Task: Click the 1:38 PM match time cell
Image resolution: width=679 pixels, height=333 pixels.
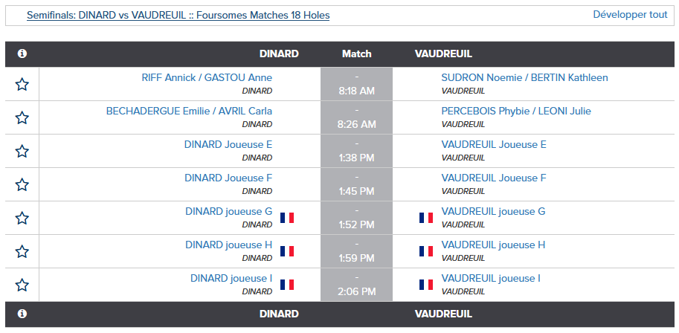Action: 356,151
